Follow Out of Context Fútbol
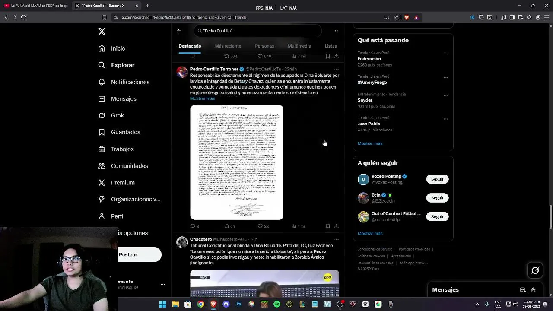Screen dimensions: 553x311 tap(437, 216)
